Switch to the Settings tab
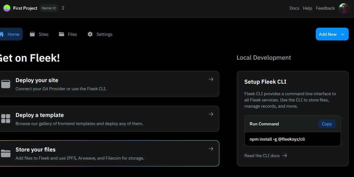 click(x=100, y=34)
